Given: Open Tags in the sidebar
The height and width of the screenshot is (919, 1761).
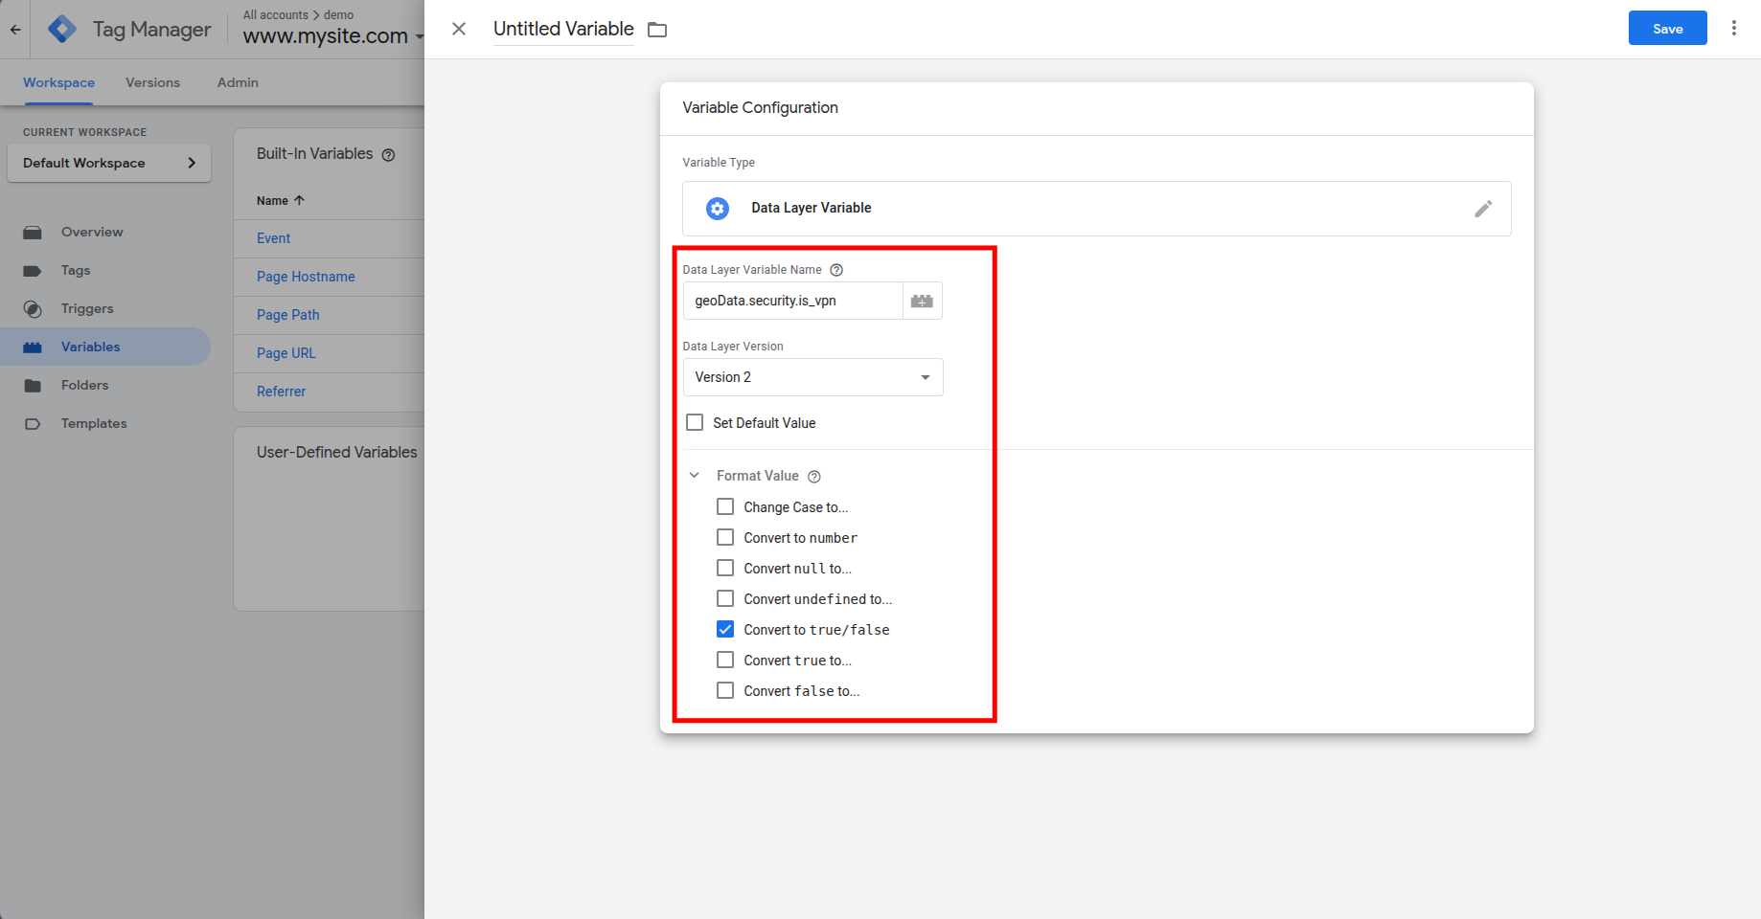Looking at the screenshot, I should (x=76, y=270).
